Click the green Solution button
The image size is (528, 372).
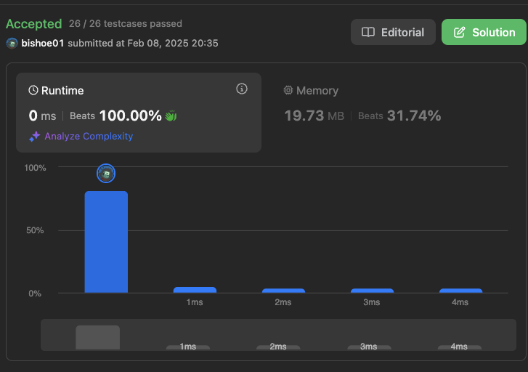[x=484, y=32]
